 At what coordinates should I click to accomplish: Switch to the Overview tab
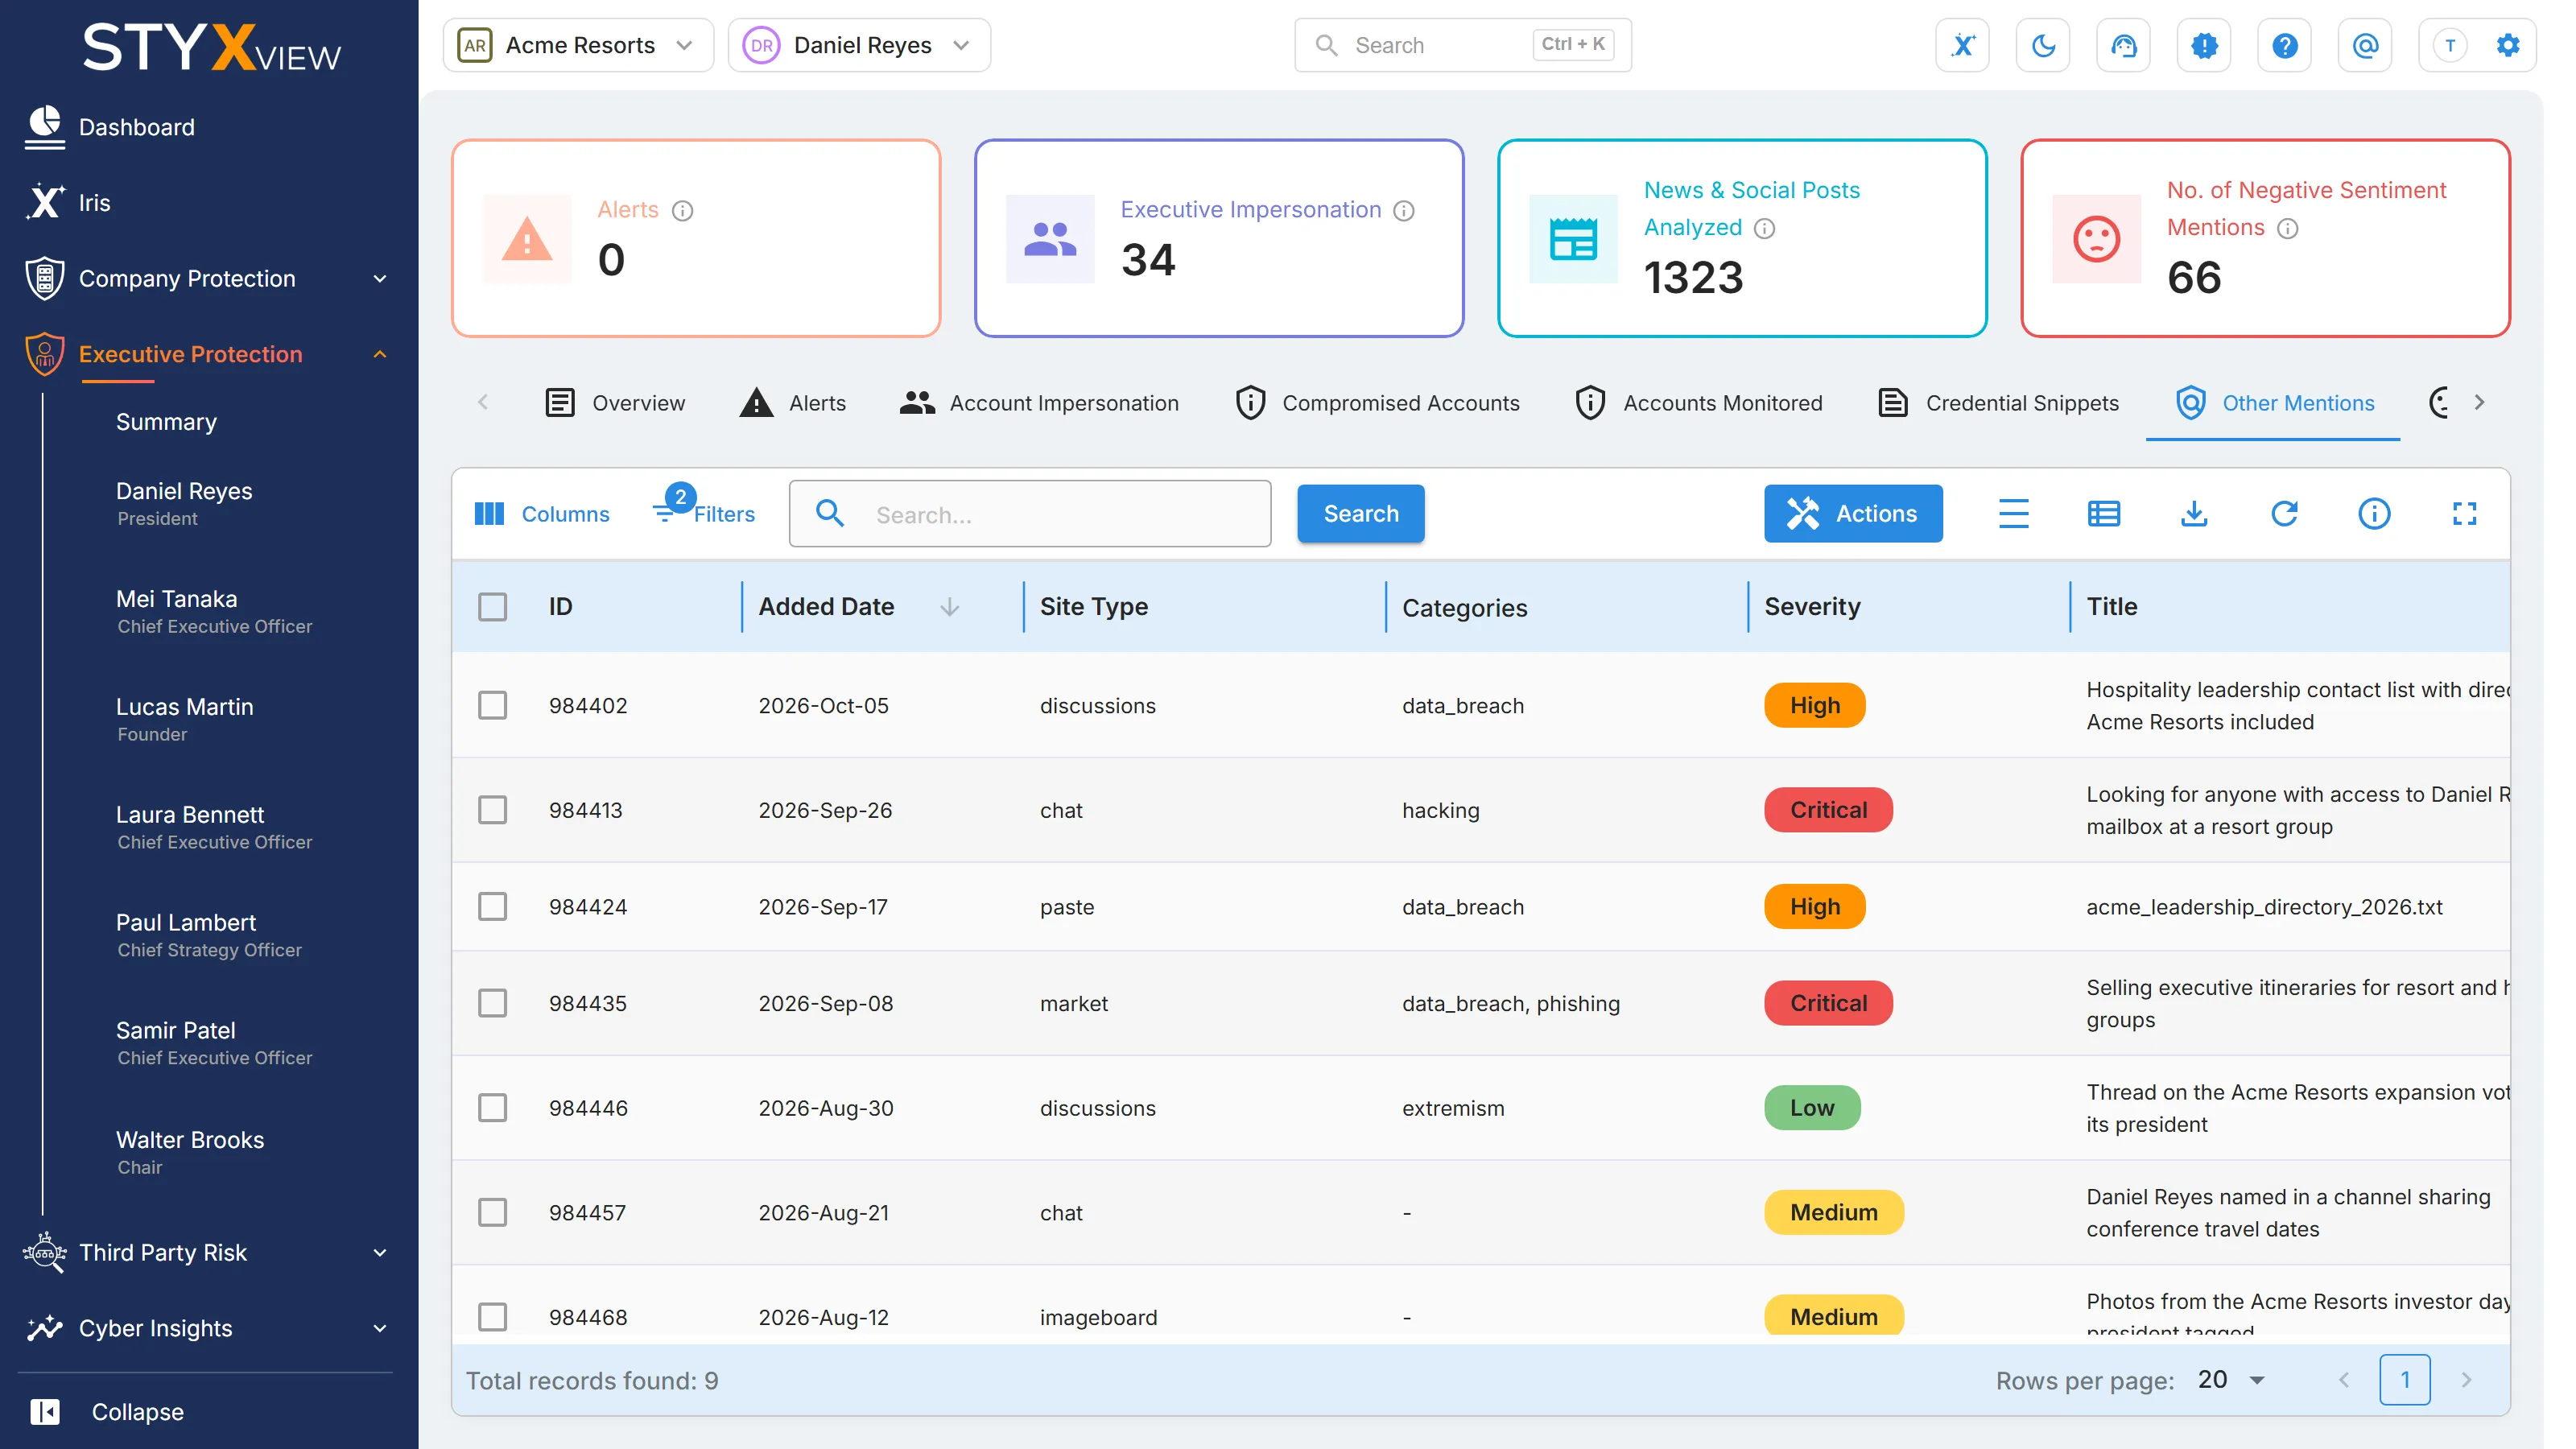615,403
